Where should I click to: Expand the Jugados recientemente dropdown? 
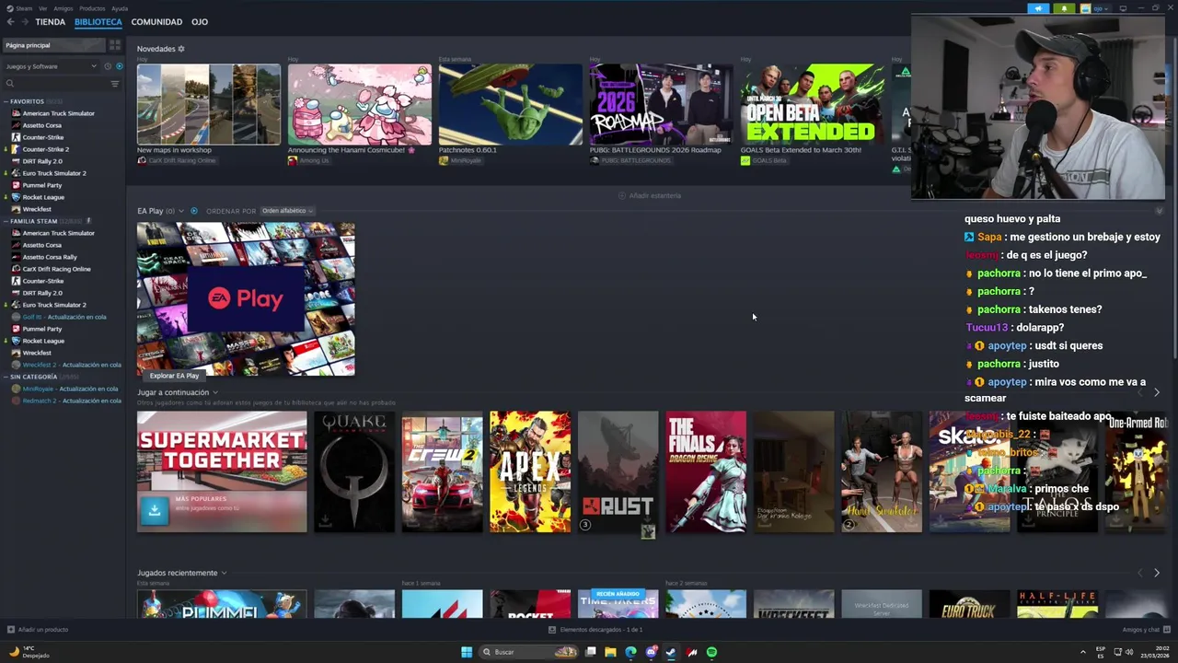click(224, 573)
